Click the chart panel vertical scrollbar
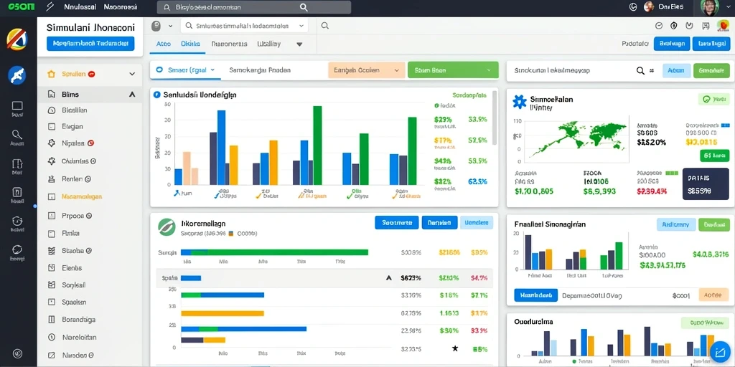Image resolution: width=735 pixels, height=367 pixels. tap(494, 118)
